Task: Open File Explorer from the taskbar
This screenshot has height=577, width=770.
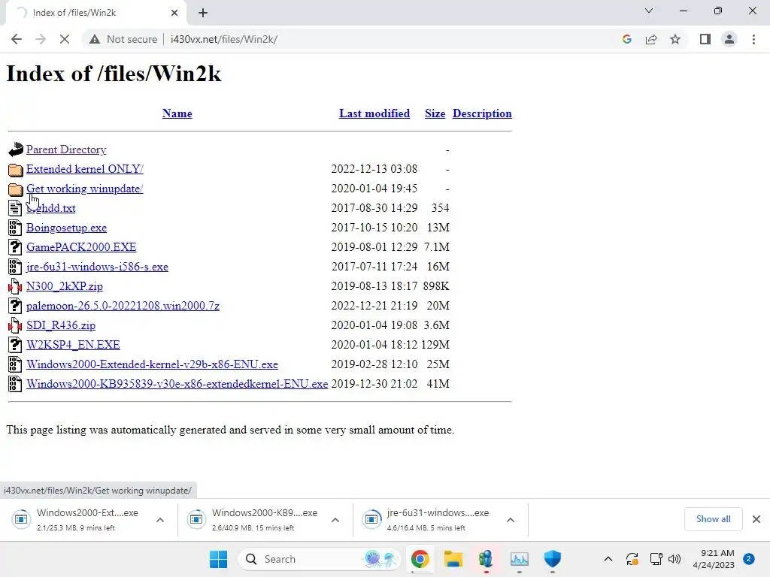Action: tap(453, 559)
